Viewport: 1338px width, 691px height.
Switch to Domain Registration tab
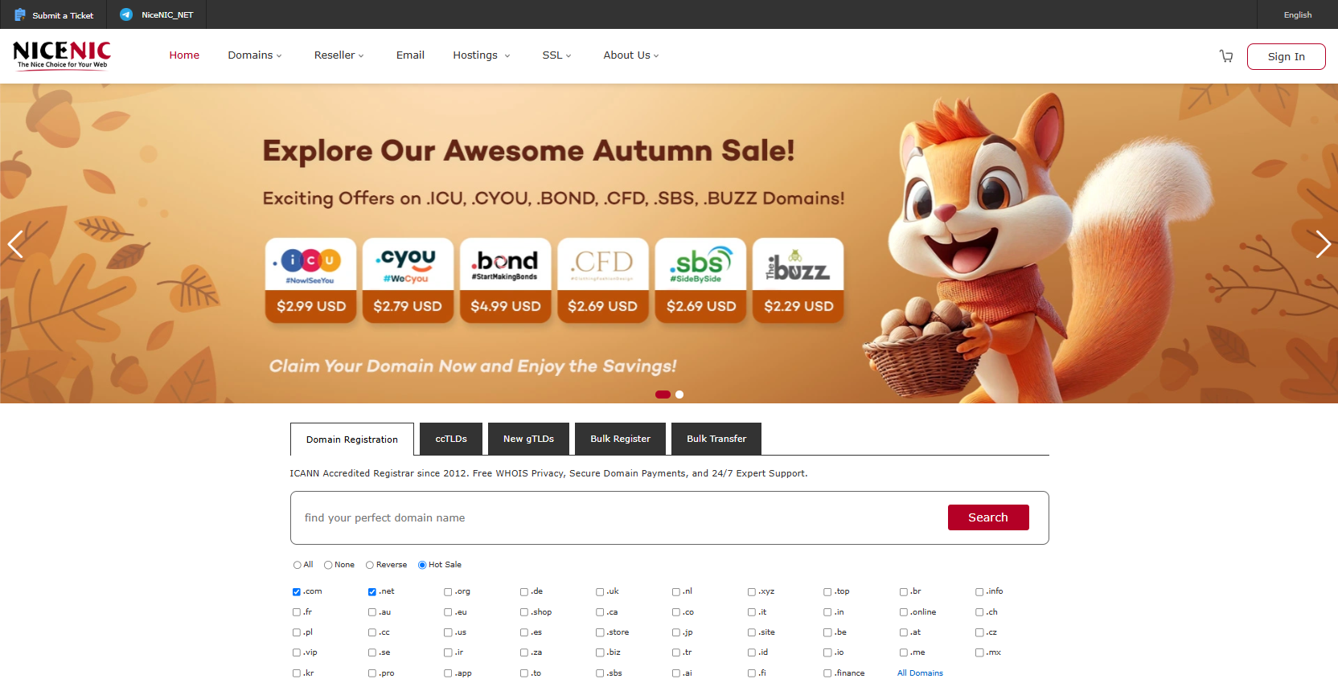(x=352, y=440)
